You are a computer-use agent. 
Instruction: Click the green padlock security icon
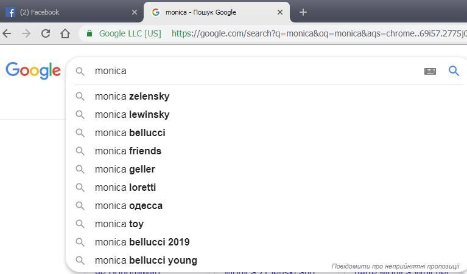[90, 33]
